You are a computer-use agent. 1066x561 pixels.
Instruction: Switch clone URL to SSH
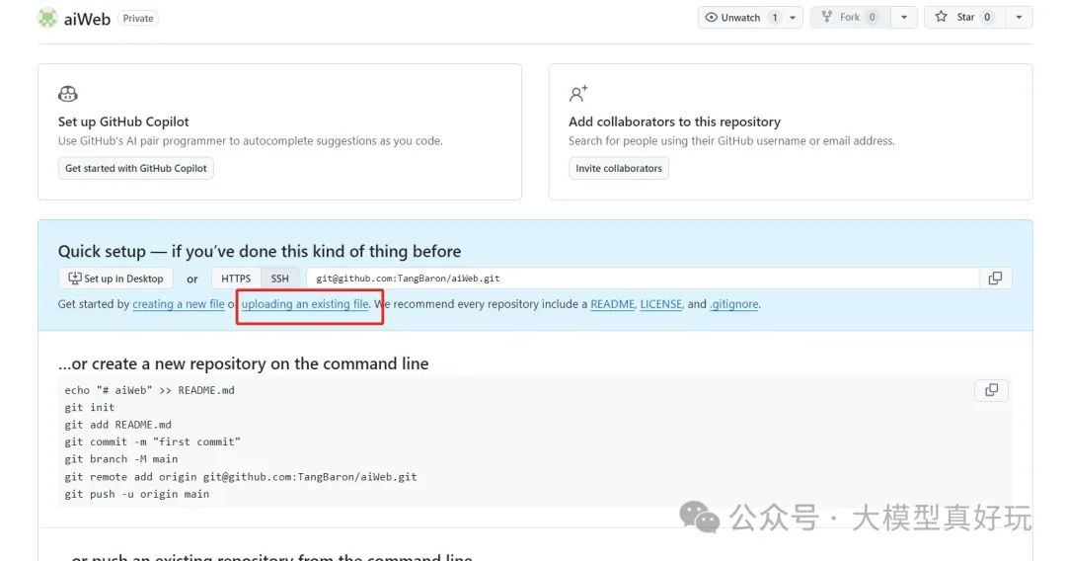point(280,279)
